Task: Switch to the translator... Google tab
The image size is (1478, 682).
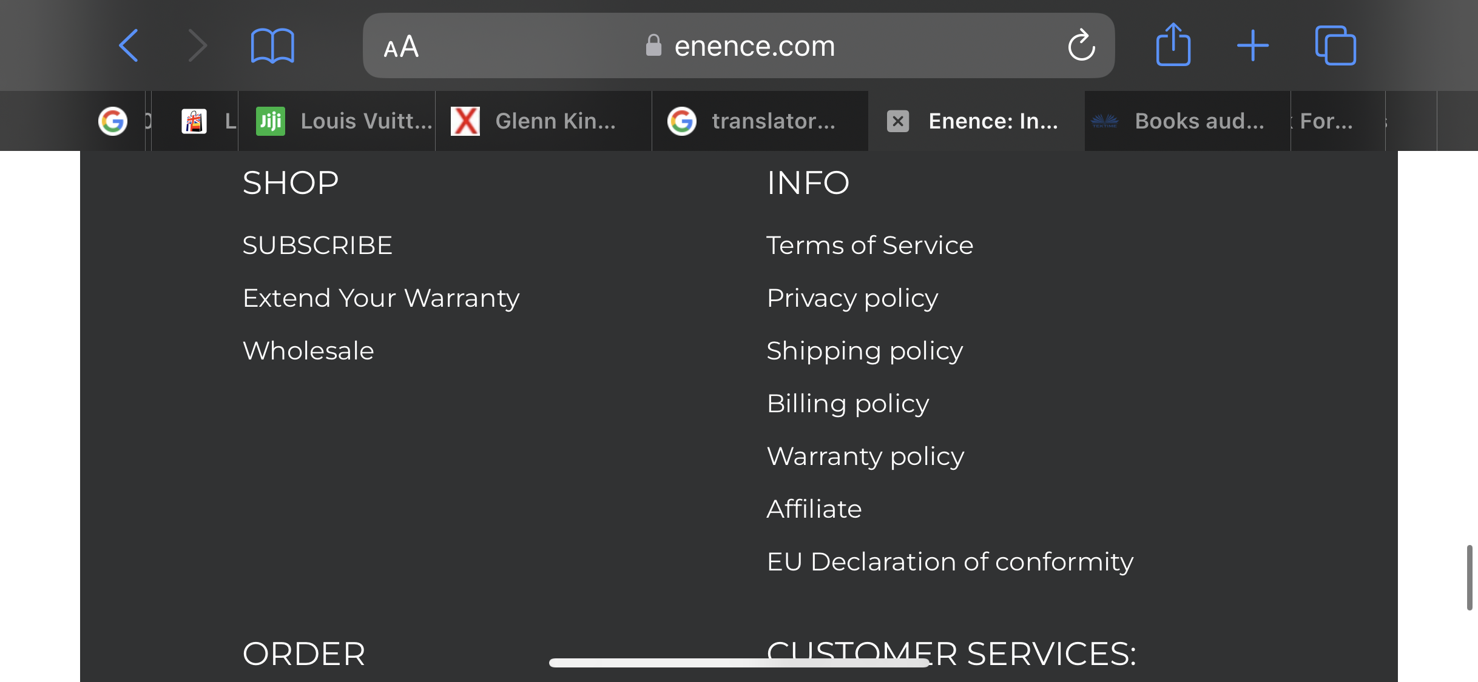Action: coord(760,121)
